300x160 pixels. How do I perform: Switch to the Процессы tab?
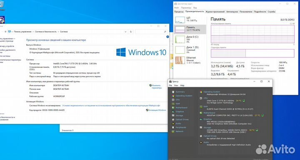click(179, 12)
